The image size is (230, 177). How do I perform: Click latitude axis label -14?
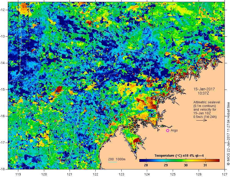click(x=3, y=63)
